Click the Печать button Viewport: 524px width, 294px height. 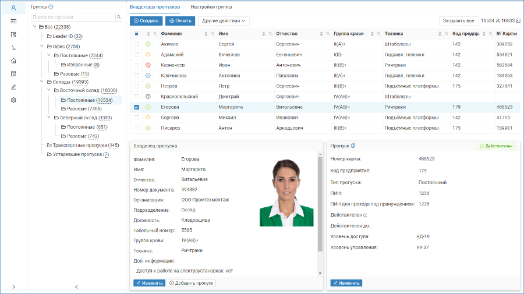tap(180, 21)
